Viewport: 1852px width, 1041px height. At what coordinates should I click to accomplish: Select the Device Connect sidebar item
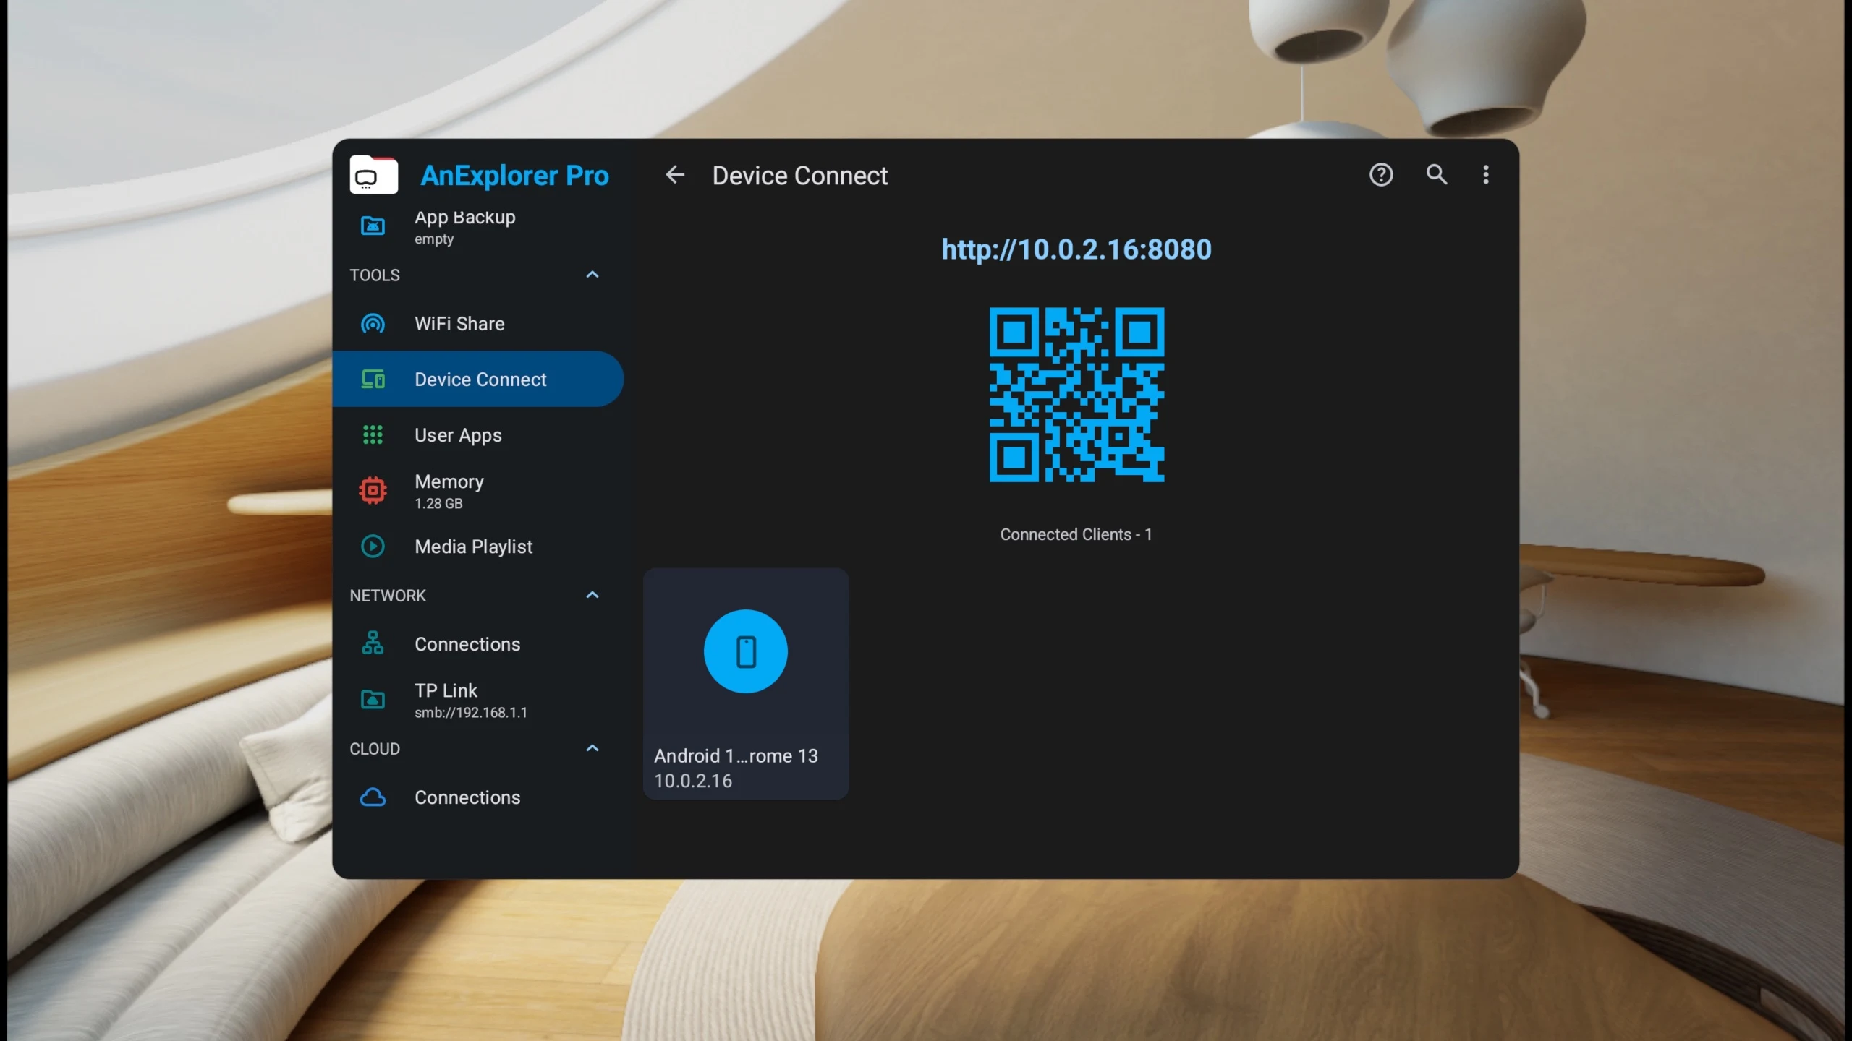click(x=477, y=380)
